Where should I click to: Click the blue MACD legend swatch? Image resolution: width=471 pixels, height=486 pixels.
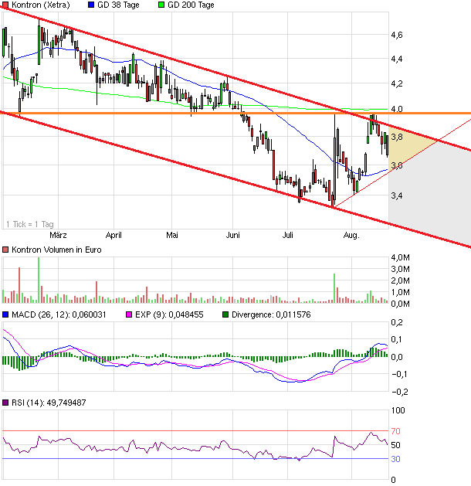(5, 315)
